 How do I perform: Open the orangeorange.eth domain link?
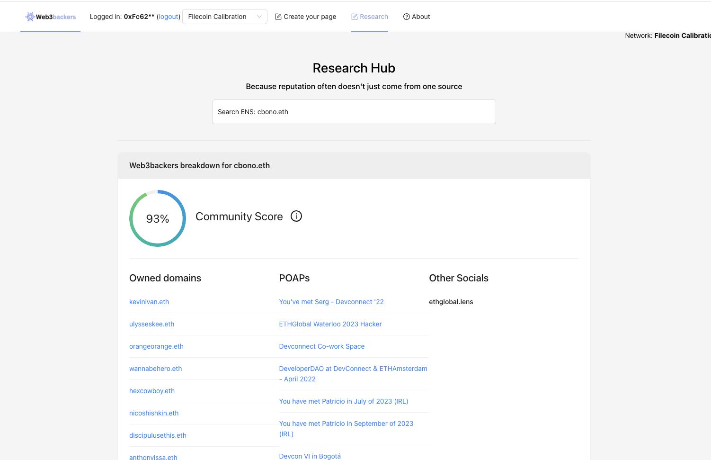click(x=156, y=346)
